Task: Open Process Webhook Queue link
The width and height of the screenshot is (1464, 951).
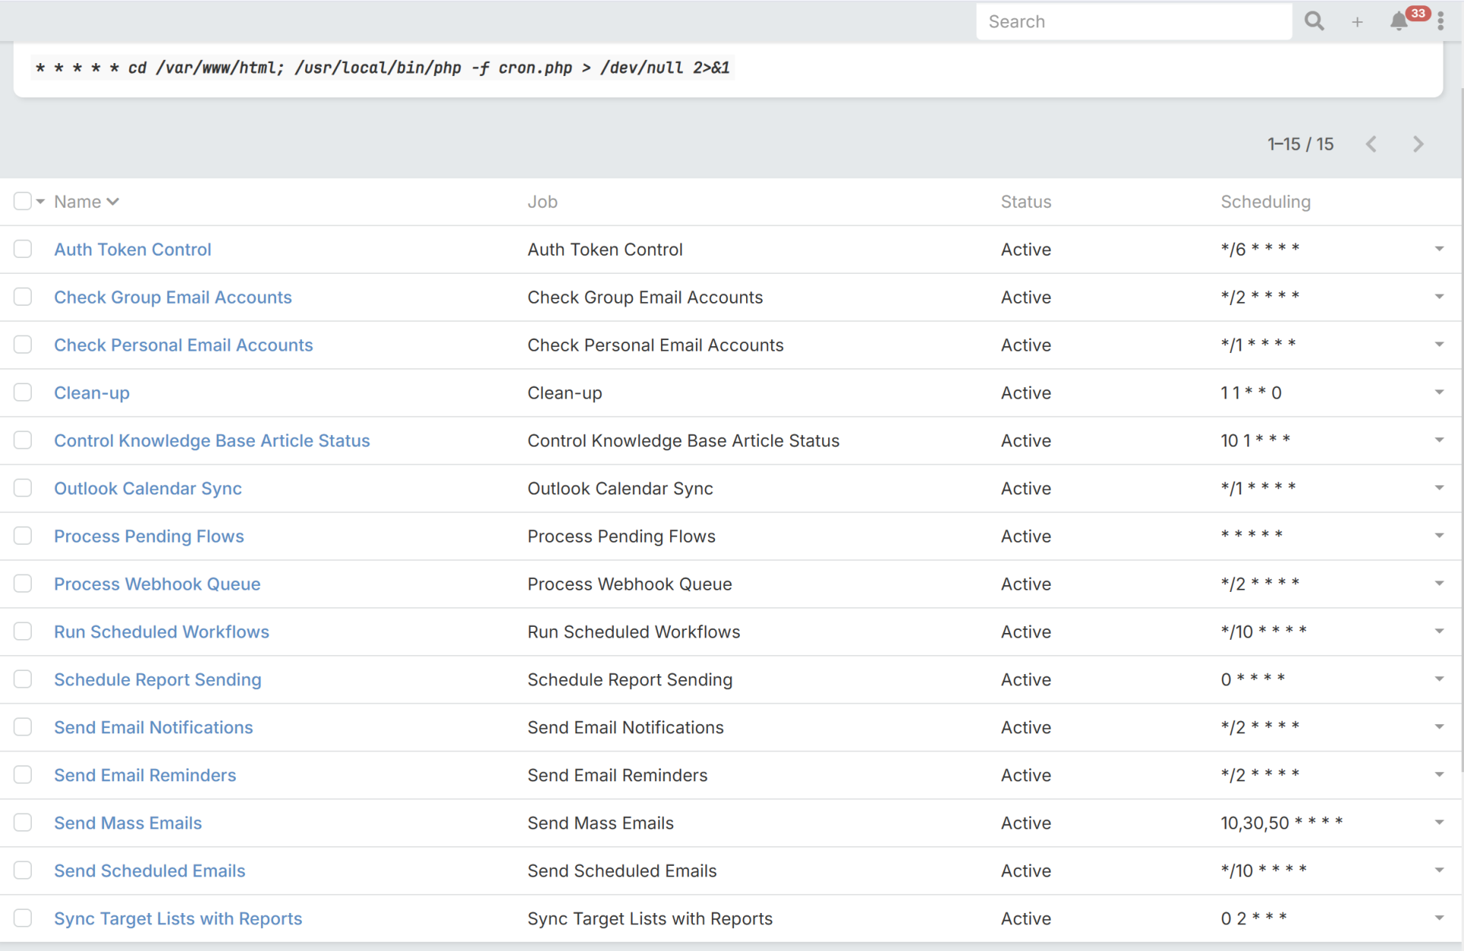Action: pos(157,584)
